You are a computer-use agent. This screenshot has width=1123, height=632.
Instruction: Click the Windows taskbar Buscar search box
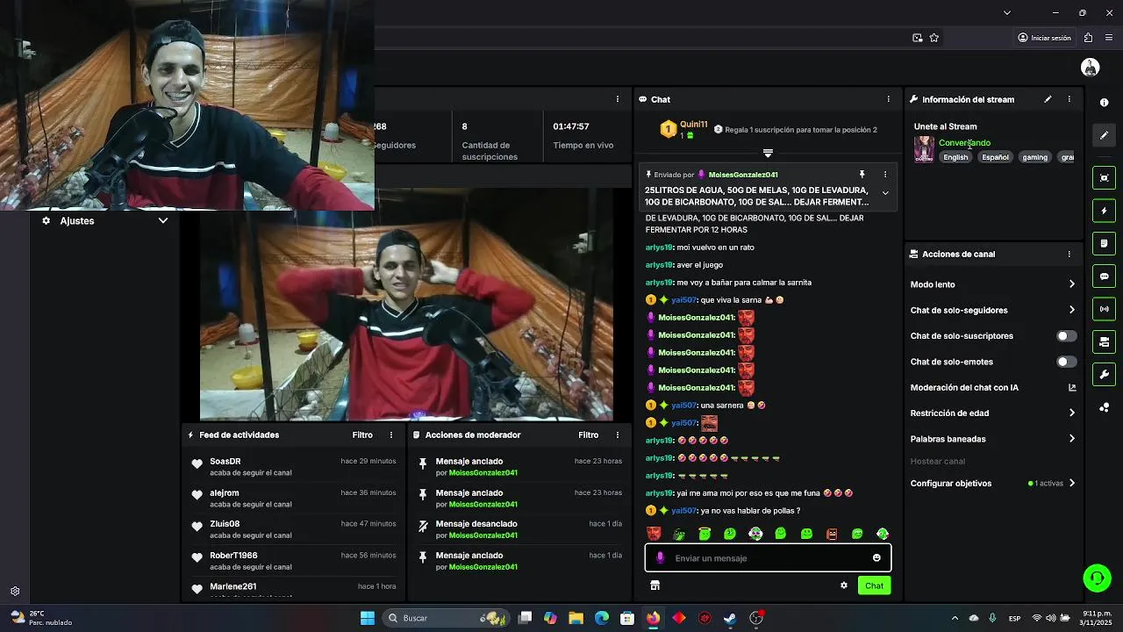click(448, 618)
